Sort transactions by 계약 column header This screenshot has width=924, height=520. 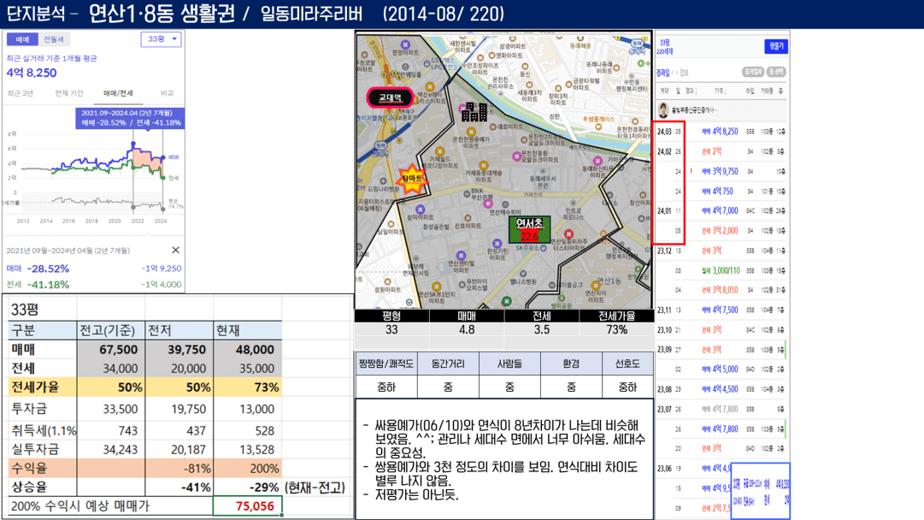(x=664, y=91)
